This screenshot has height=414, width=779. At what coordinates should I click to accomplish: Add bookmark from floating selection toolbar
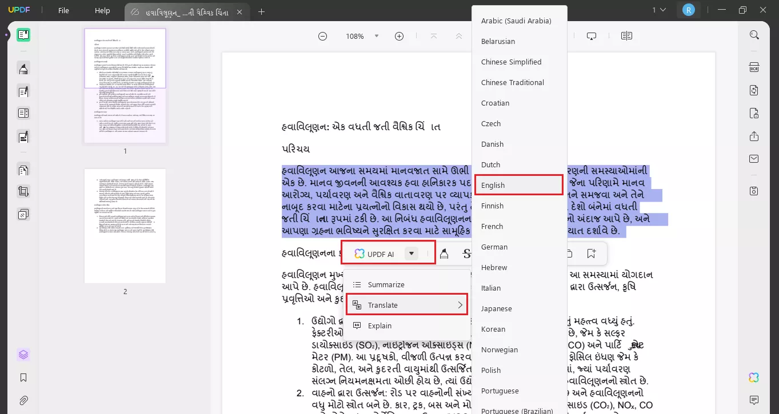[x=592, y=254]
